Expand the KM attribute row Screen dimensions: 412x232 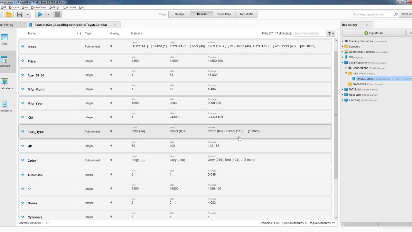[x=23, y=117]
